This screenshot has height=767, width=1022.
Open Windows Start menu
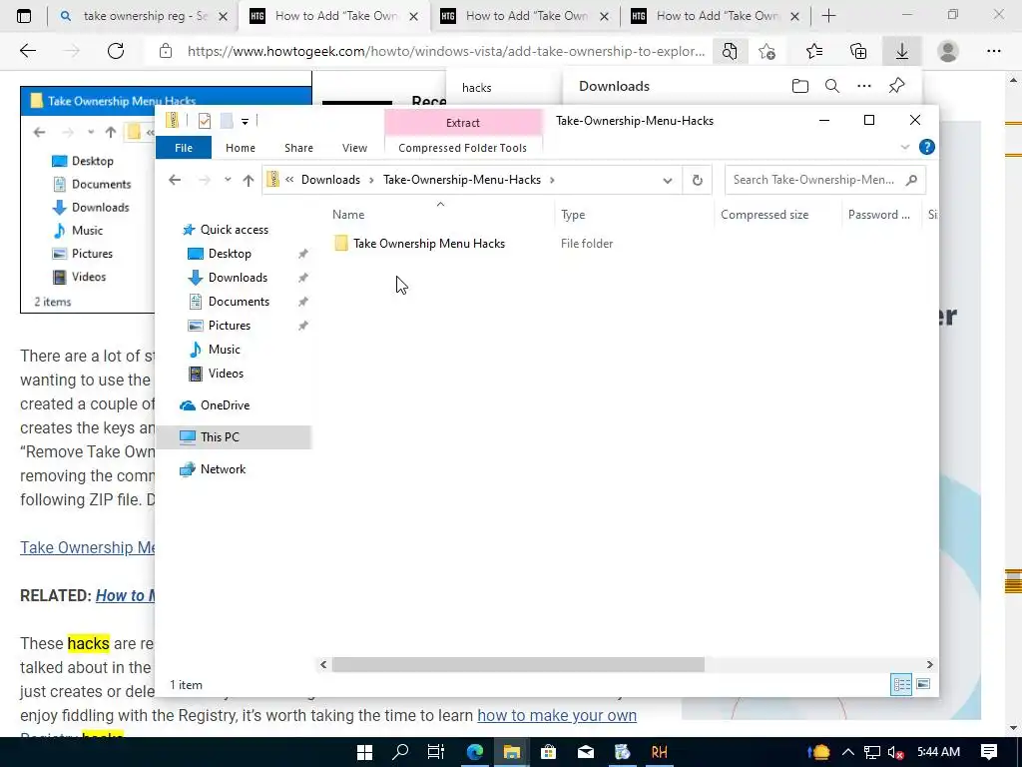(365, 752)
